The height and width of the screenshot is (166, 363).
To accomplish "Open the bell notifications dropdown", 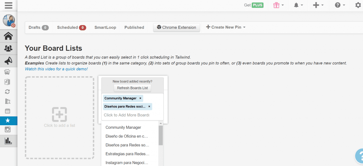I will point(298,5).
